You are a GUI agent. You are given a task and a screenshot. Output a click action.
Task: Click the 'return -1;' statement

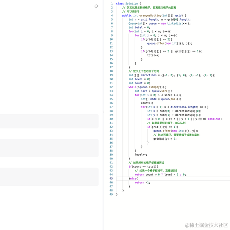[x=142, y=183]
